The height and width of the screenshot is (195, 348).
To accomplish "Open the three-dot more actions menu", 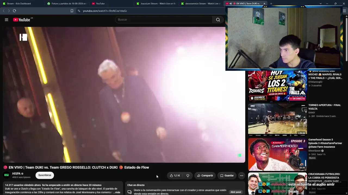I will point(241,175).
